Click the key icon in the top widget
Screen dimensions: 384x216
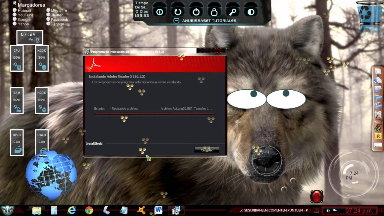232,12
